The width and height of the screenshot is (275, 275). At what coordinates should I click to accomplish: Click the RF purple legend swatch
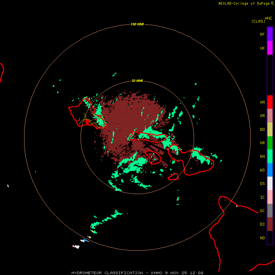(x=270, y=34)
